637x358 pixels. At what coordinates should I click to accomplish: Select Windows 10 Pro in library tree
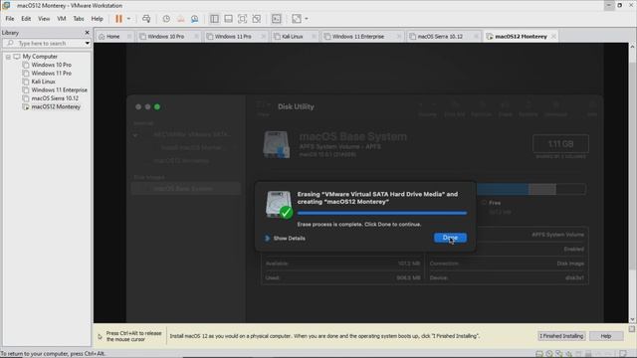pos(51,65)
